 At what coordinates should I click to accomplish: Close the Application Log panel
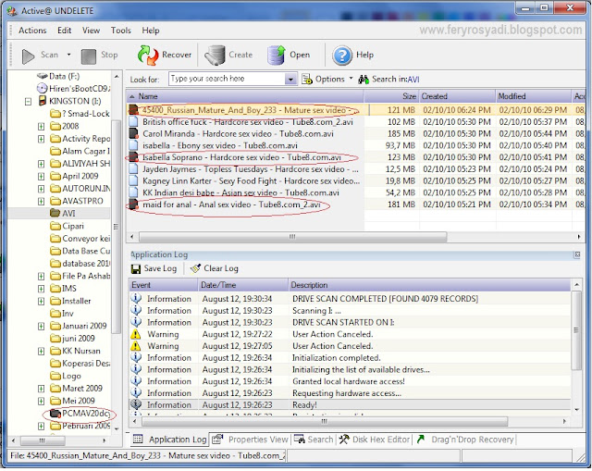point(577,255)
